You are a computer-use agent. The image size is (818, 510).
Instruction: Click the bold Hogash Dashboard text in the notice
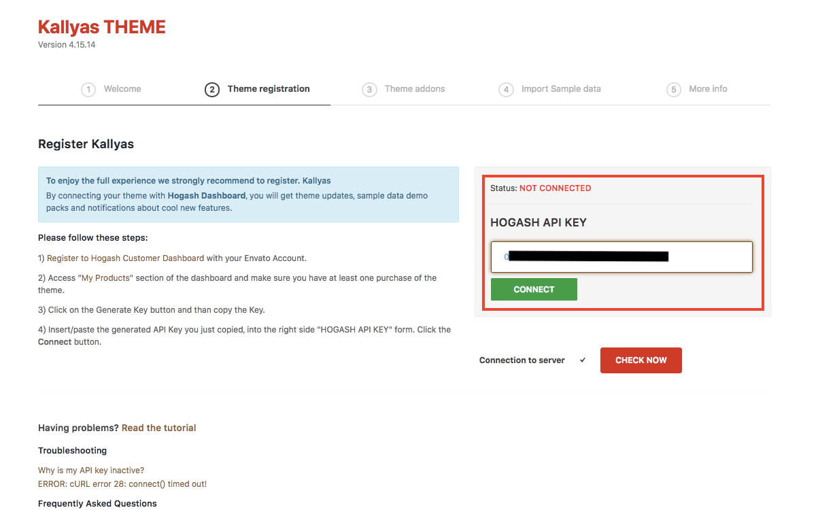[207, 196]
